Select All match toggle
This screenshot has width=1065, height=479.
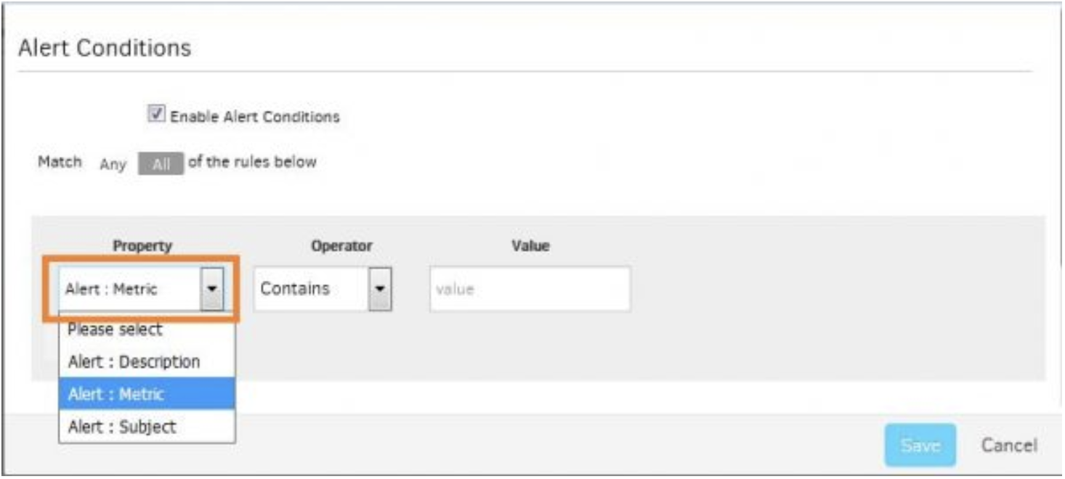tap(161, 164)
